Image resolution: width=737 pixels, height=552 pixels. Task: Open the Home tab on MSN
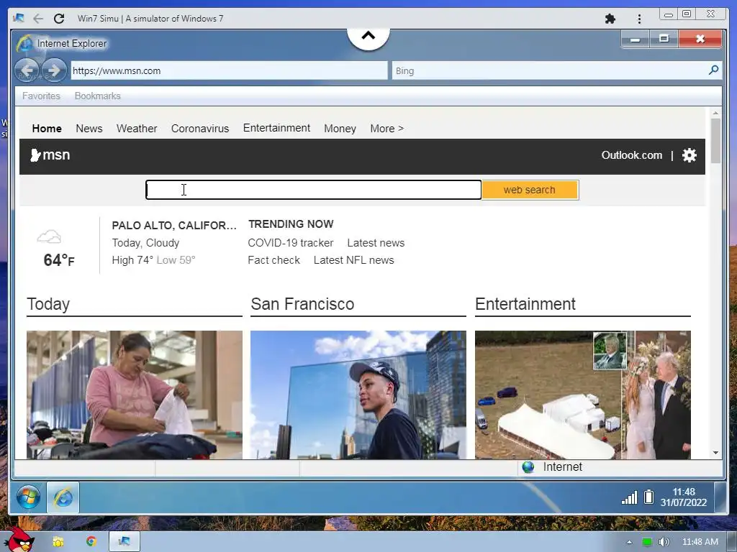tap(47, 129)
